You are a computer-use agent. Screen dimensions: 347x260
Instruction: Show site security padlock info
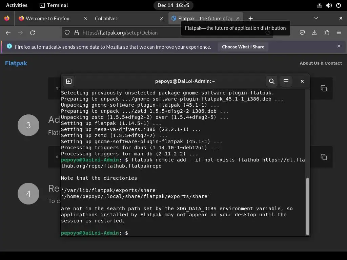[77, 33]
